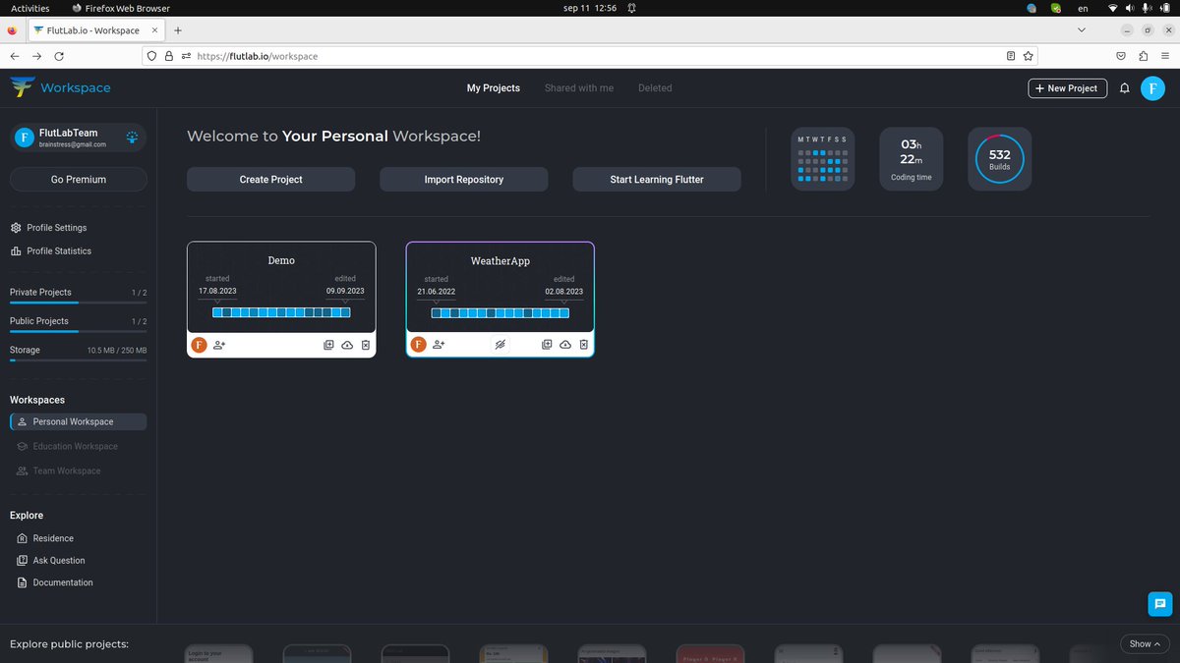Reload the page in Firefox
The image size is (1180, 663).
pyautogui.click(x=59, y=56)
